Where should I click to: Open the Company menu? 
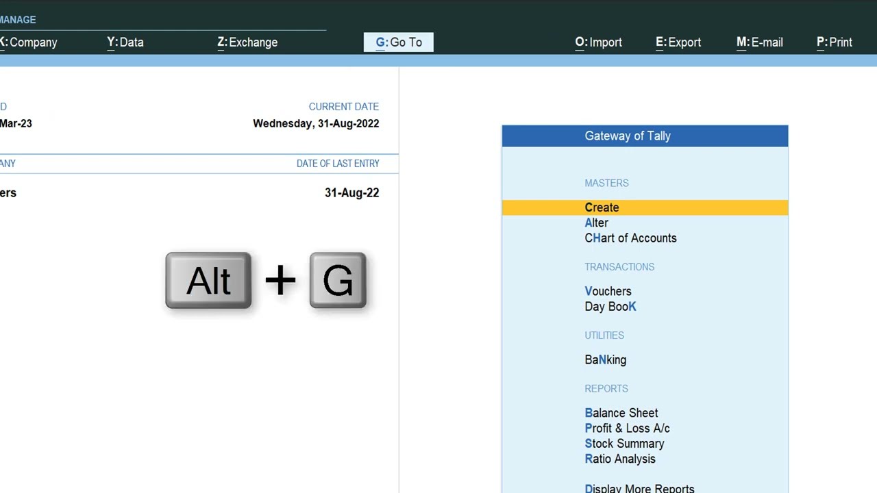[28, 42]
